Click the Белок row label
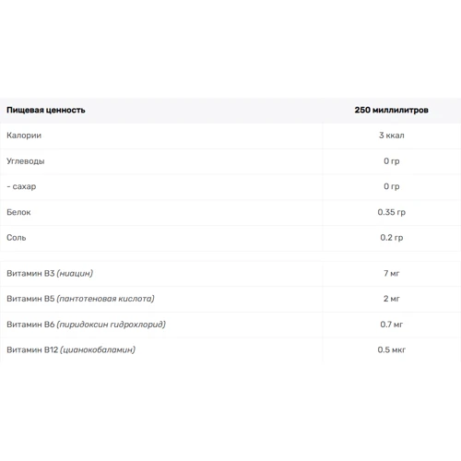The image size is (461, 461). point(18,212)
